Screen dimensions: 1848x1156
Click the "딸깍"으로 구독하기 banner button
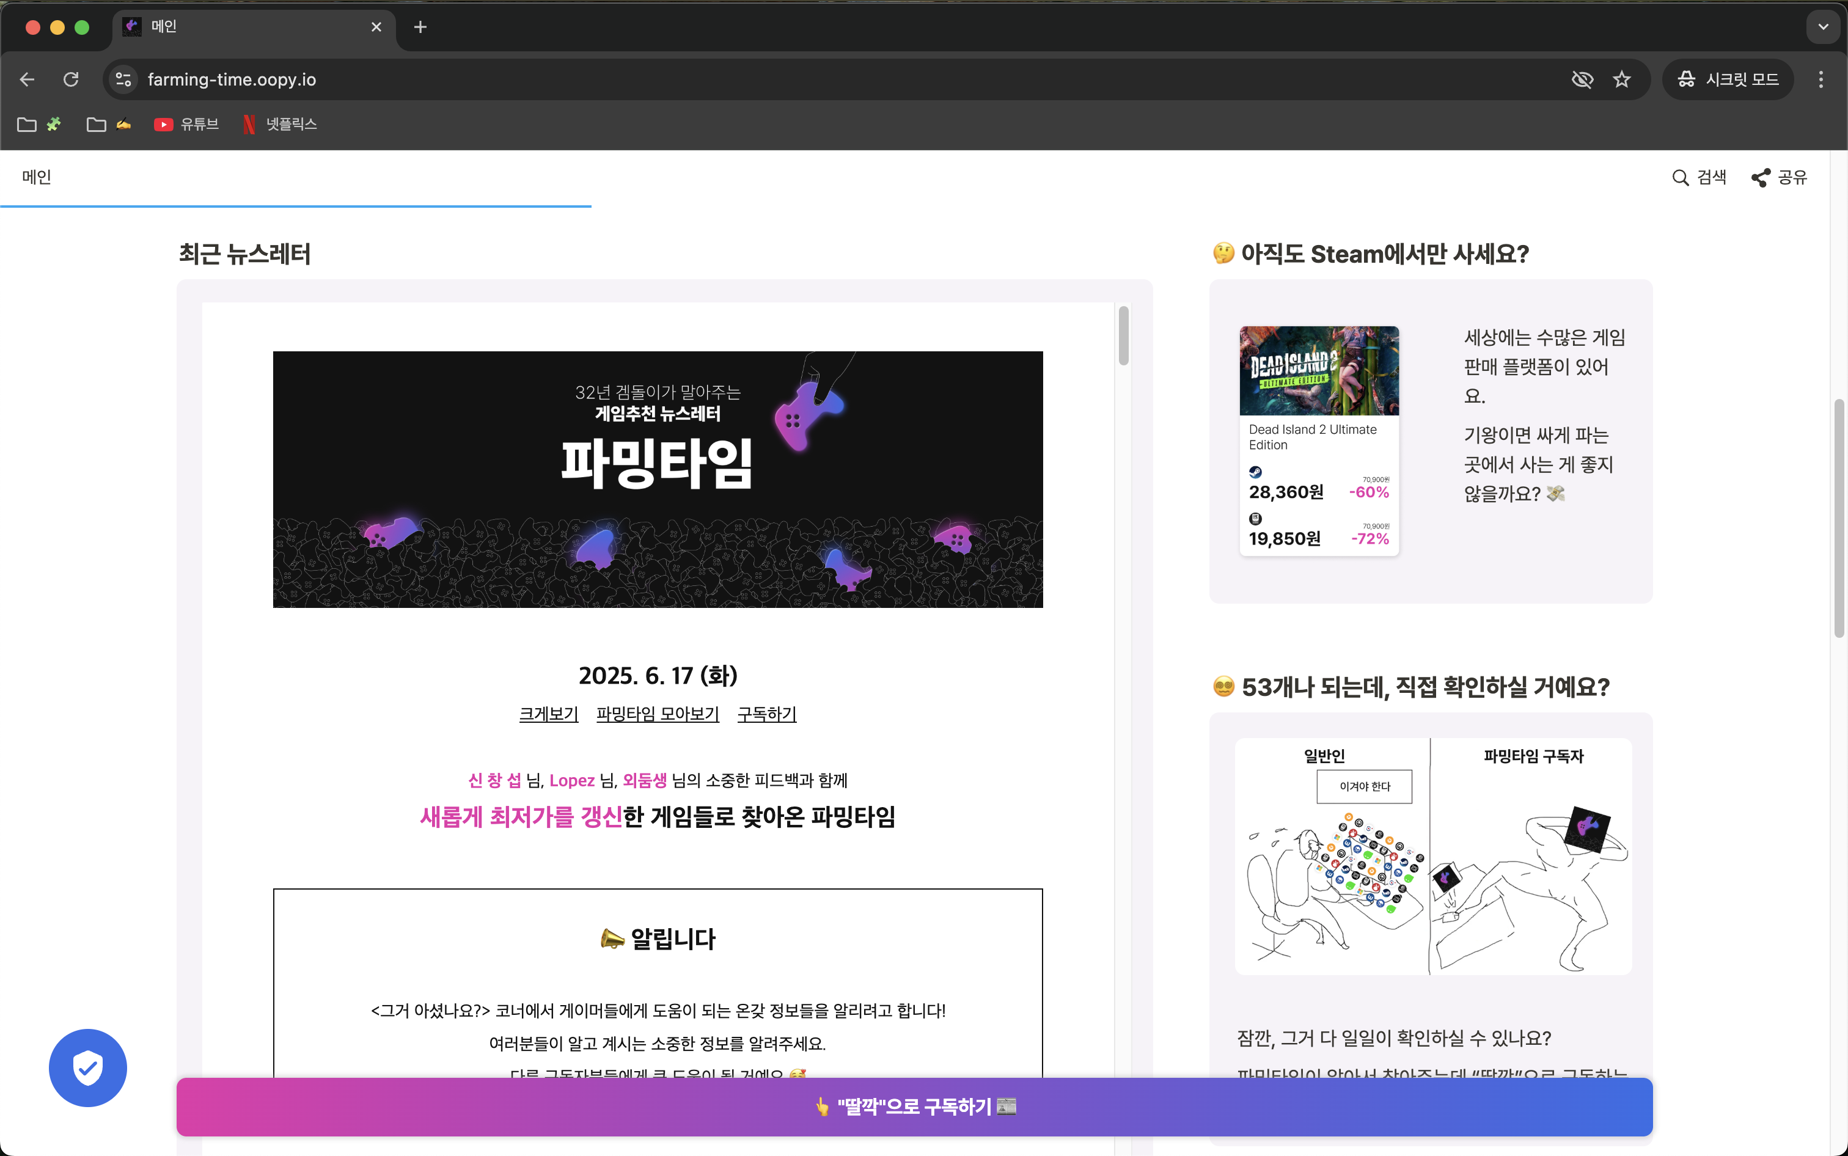click(914, 1107)
